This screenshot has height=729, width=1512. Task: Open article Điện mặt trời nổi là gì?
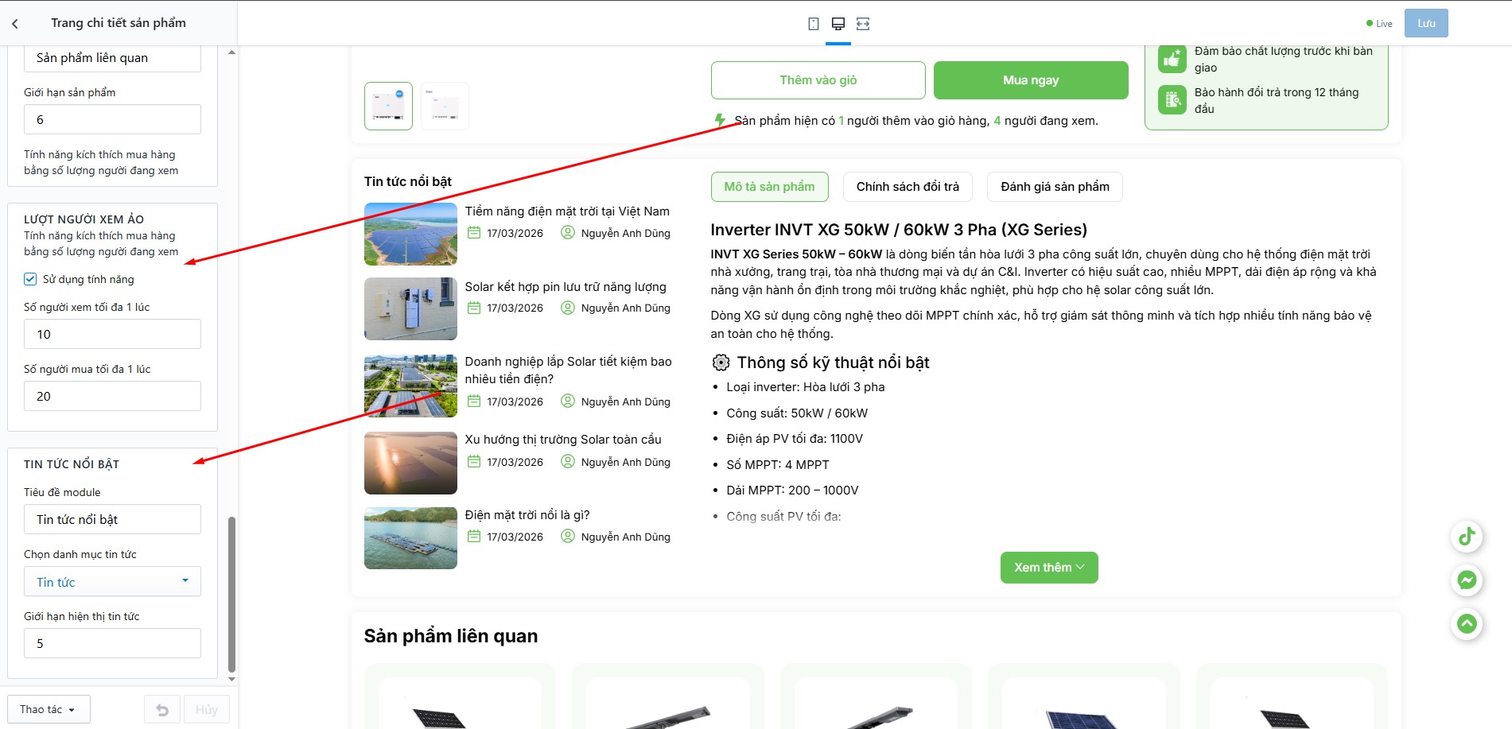527,515
